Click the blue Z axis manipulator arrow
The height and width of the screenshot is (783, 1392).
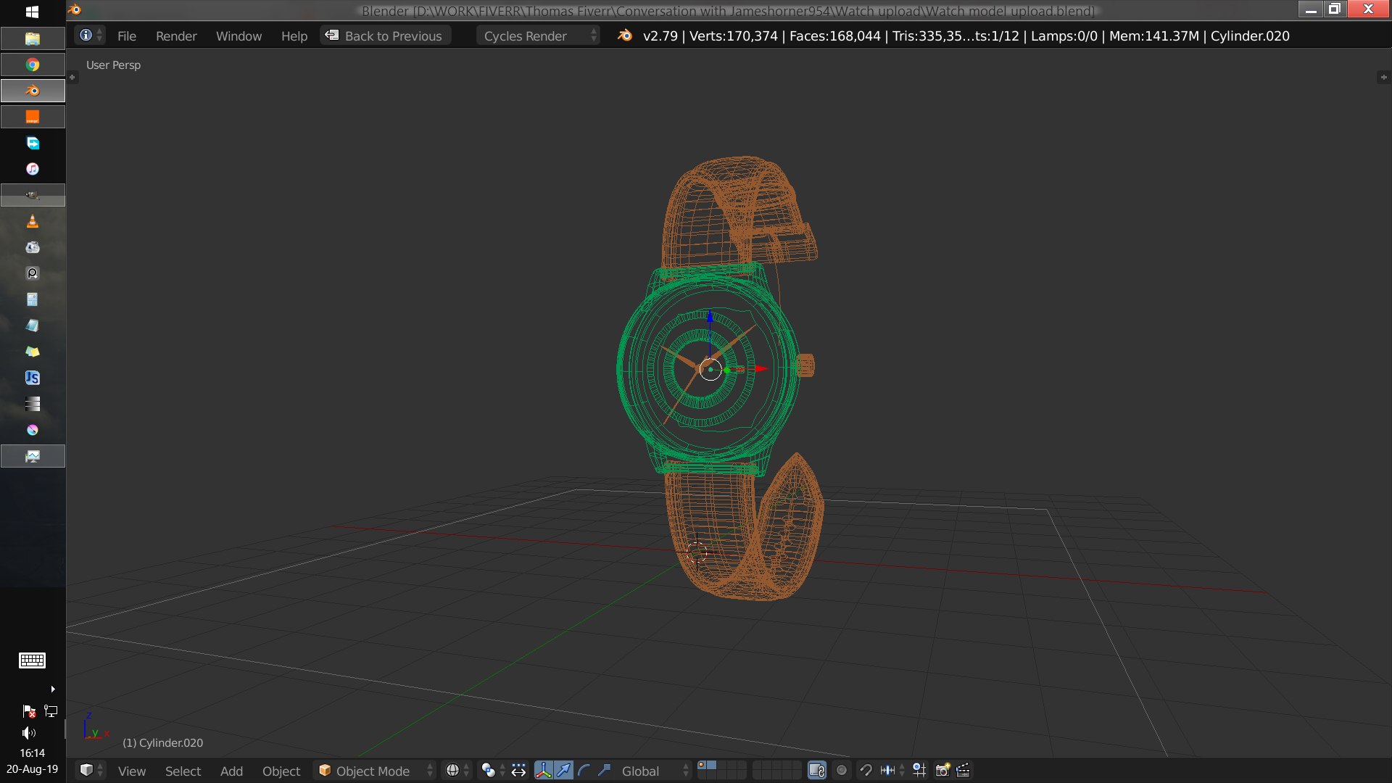(710, 316)
